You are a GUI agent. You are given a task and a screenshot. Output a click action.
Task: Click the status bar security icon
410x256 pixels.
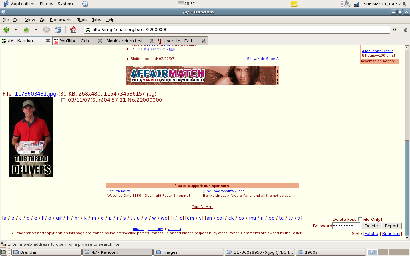coord(3,244)
